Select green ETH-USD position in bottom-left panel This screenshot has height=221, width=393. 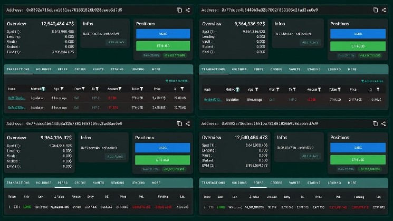point(162,160)
